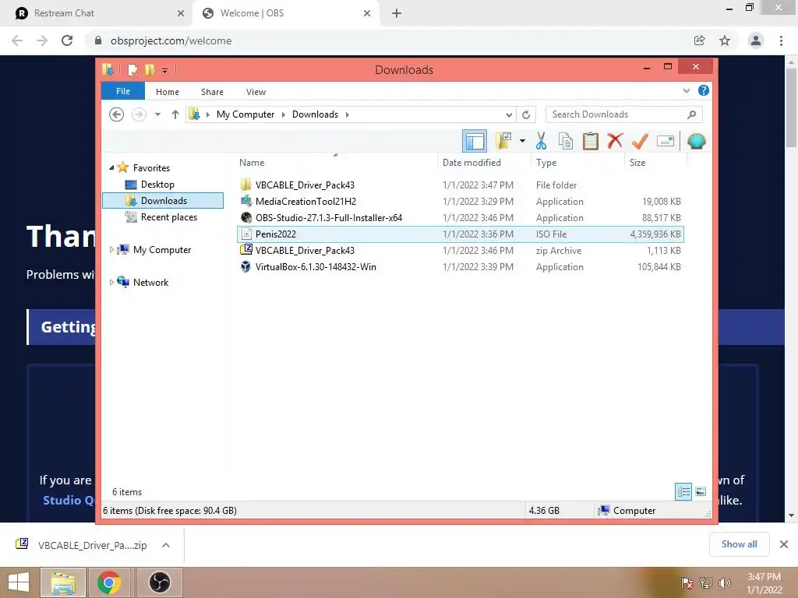Click My Computer in the address breadcrumb
This screenshot has height=598, width=798.
(245, 114)
